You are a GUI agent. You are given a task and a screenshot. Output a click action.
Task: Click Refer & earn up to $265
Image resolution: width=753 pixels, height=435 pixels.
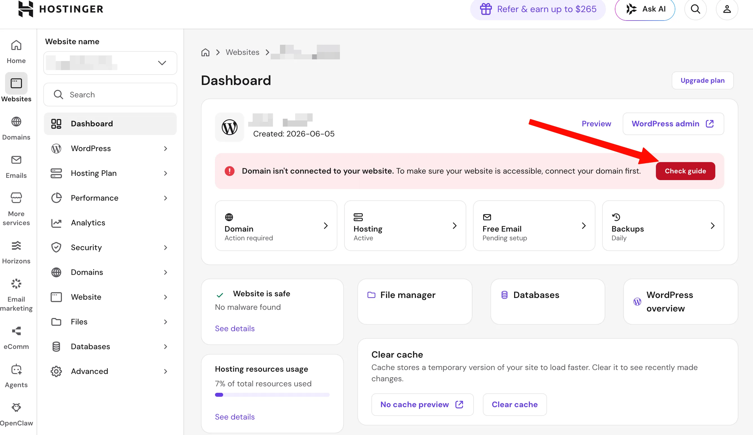(x=538, y=9)
